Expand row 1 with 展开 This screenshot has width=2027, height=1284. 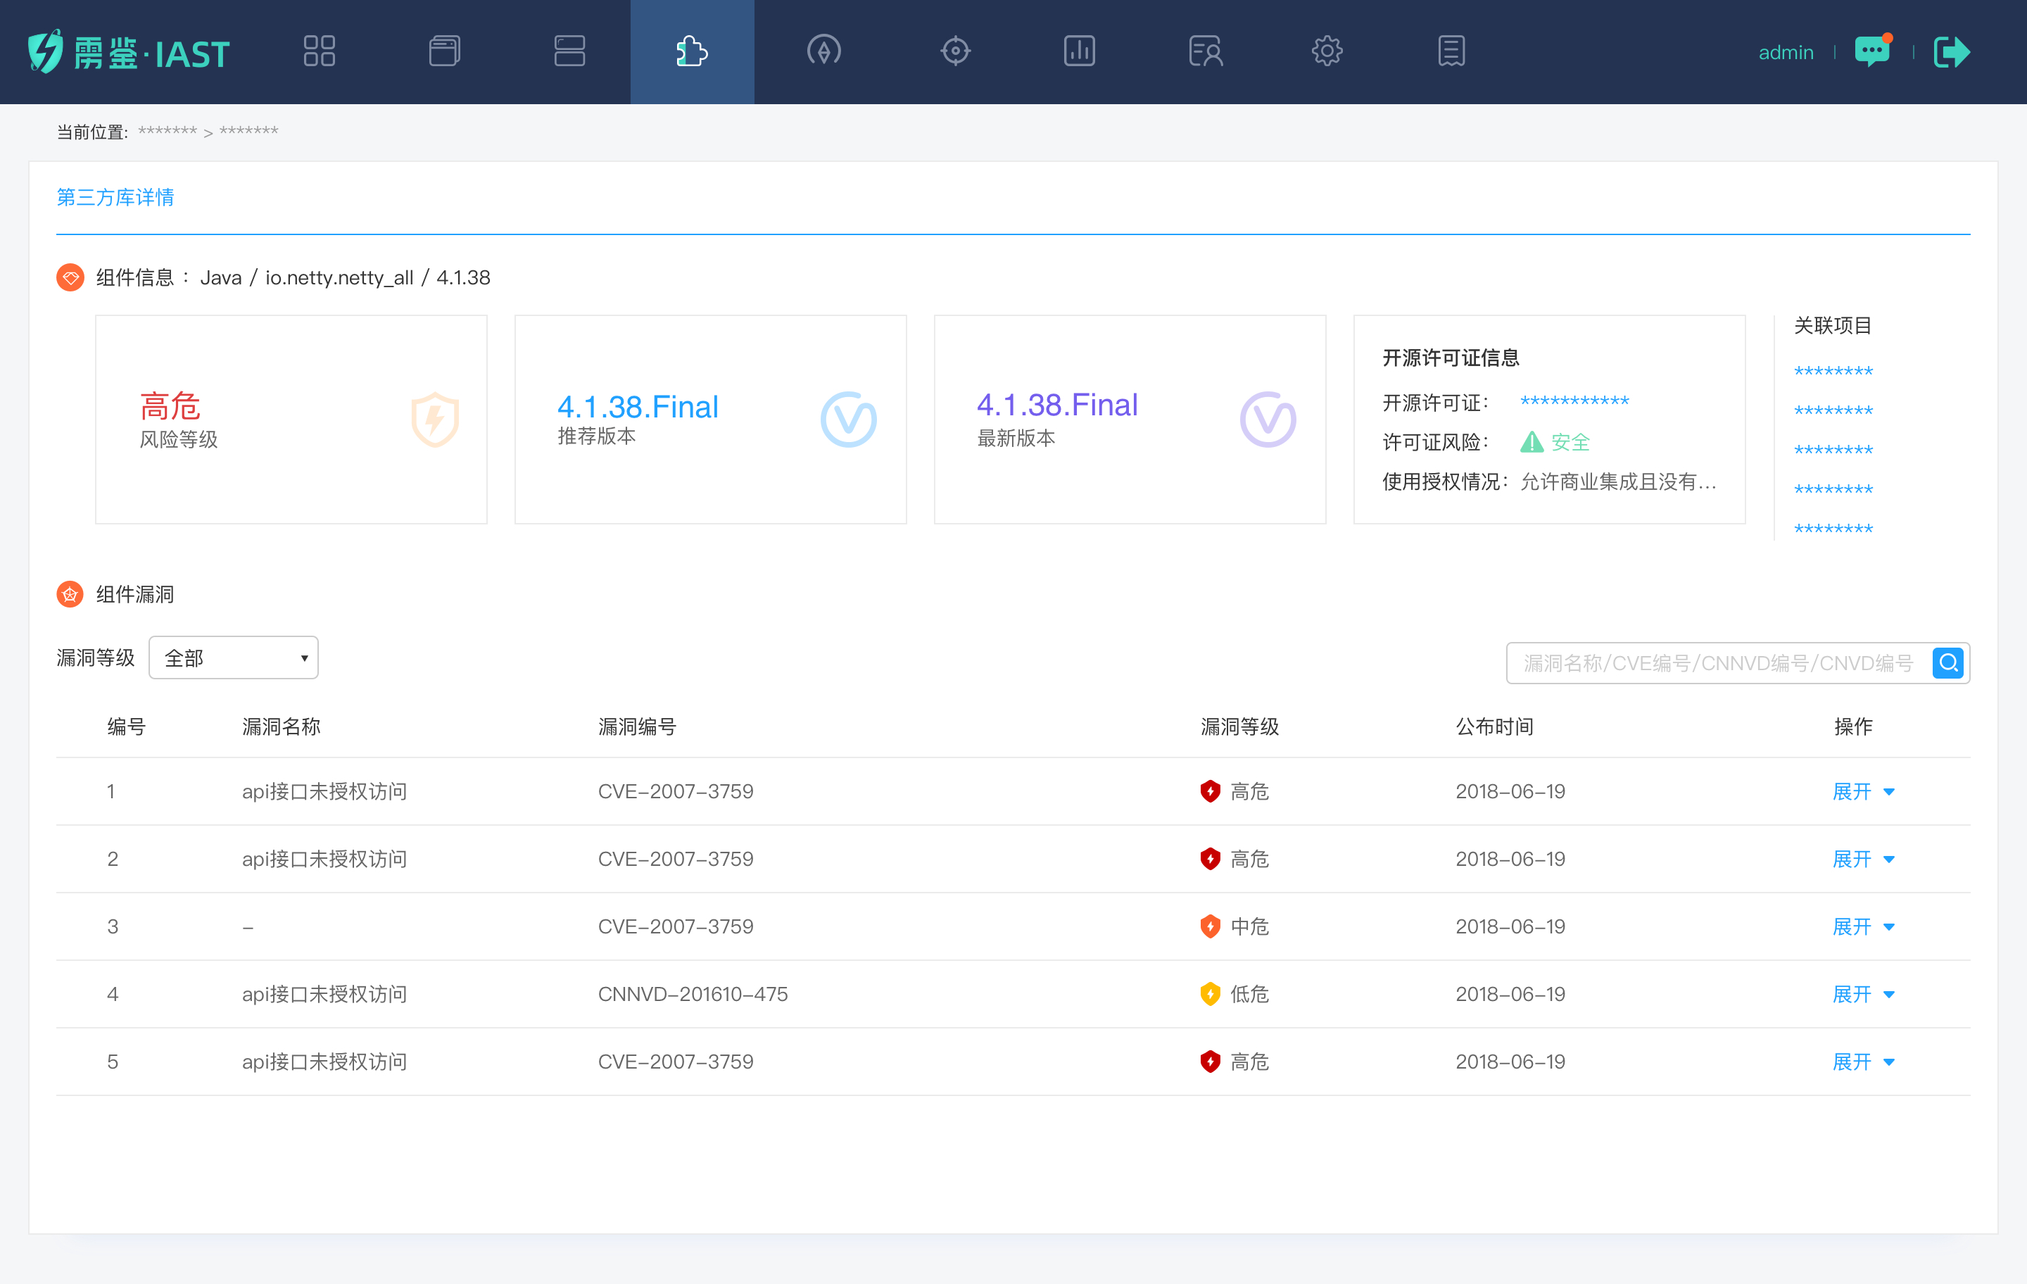pyautogui.click(x=1863, y=791)
